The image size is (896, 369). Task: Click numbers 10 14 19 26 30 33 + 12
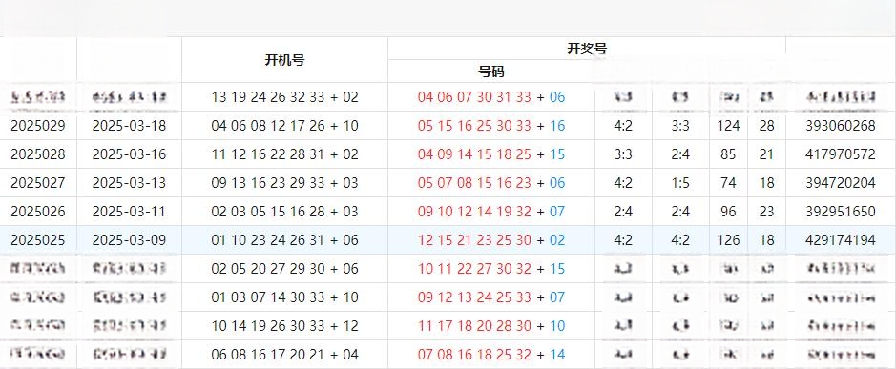(x=284, y=325)
